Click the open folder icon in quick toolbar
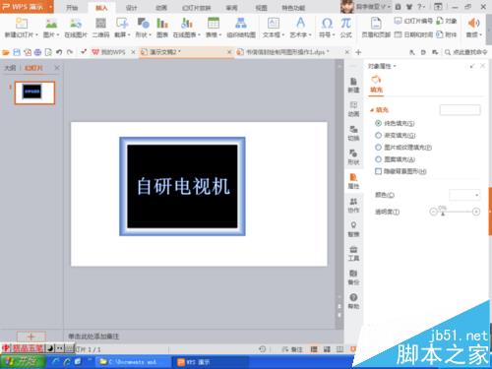 6,52
